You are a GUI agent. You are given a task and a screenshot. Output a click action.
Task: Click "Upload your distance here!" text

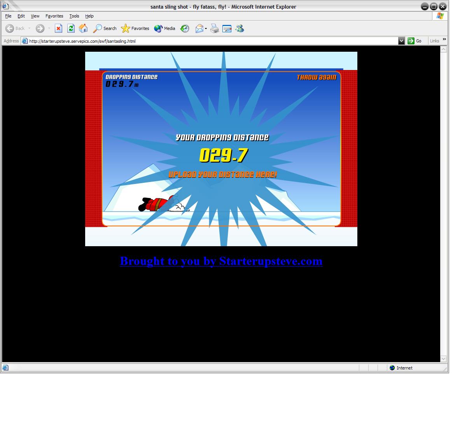[222, 175]
